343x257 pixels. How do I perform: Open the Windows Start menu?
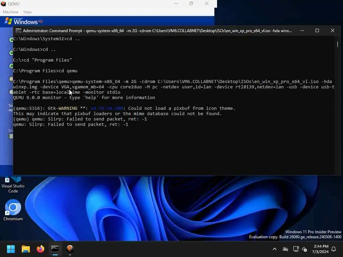coord(11,249)
